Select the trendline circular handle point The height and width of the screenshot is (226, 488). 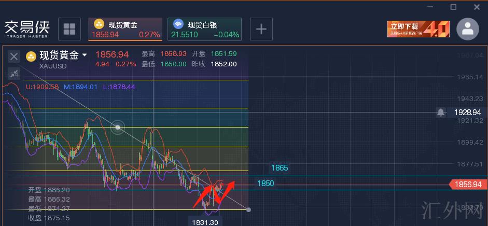coord(118,127)
